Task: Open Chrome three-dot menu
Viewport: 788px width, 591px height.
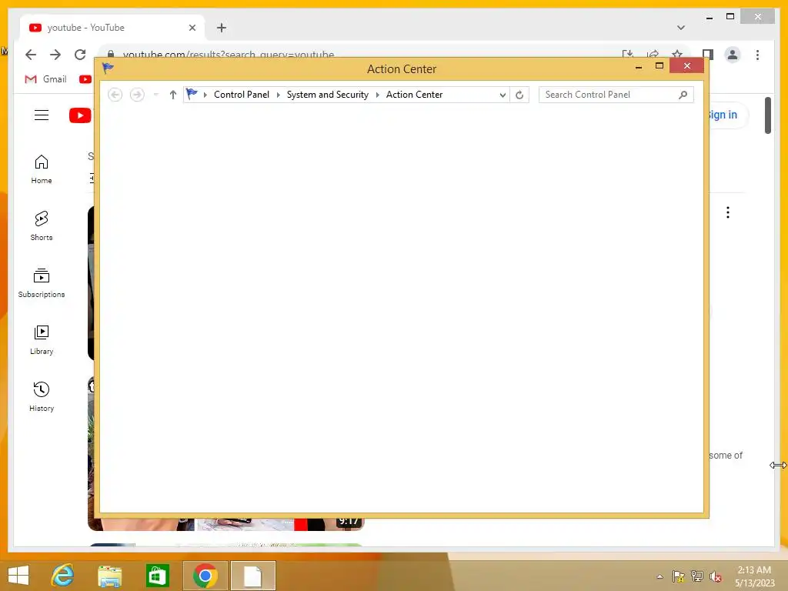Action: pyautogui.click(x=757, y=55)
